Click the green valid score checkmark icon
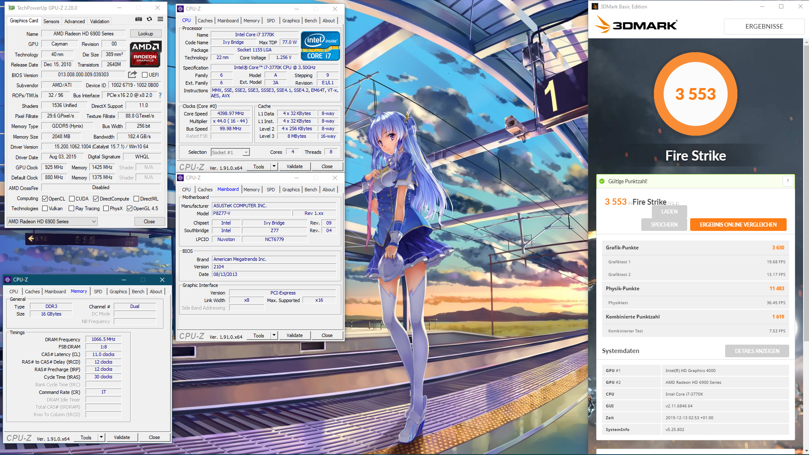Viewport: 809px width, 455px height. tap(602, 181)
